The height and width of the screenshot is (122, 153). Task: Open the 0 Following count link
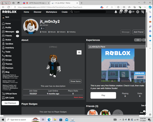click(71, 32)
